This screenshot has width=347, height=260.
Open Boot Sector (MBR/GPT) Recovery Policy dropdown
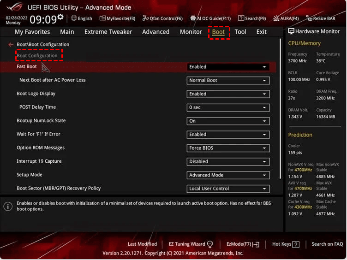pos(228,189)
